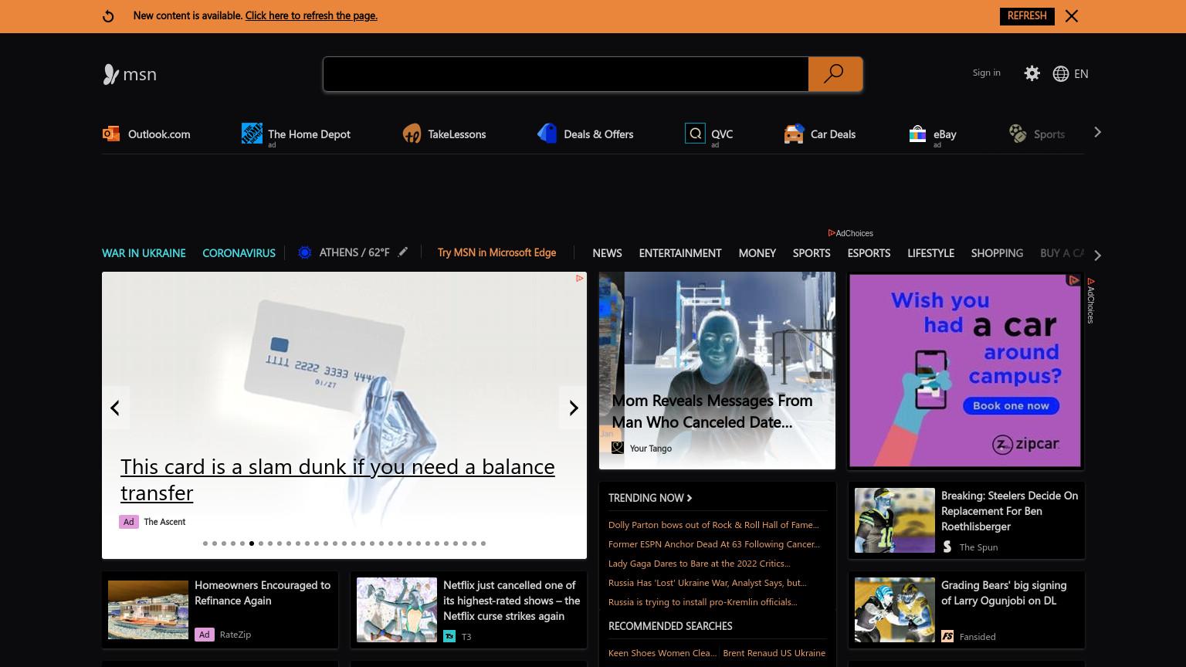Open eBay shortcut icon
Viewport: 1186px width, 667px height.
pyautogui.click(x=917, y=134)
